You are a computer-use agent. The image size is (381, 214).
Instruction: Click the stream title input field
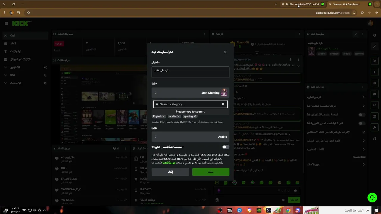click(x=190, y=72)
